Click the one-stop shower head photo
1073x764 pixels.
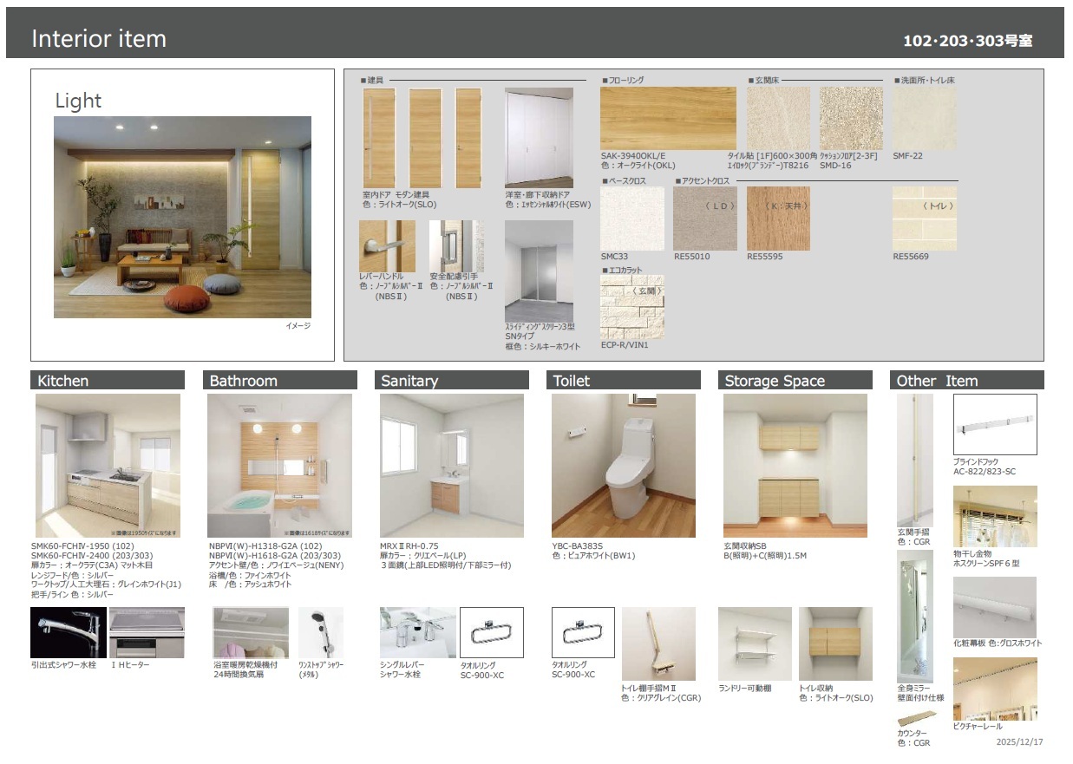pyautogui.click(x=321, y=632)
